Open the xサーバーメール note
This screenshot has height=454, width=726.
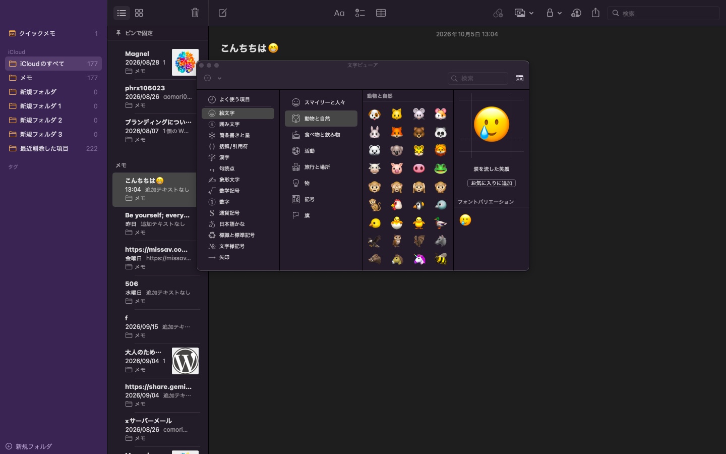pyautogui.click(x=157, y=429)
